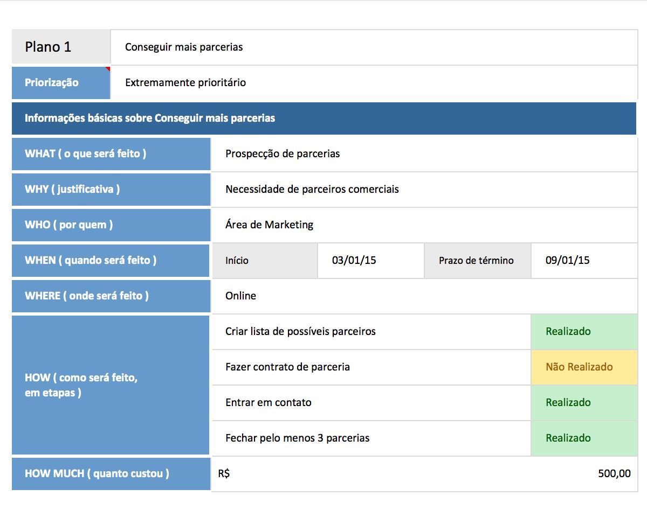The height and width of the screenshot is (517, 647).
Task: Click the Informações básicas section header
Action: (323, 118)
